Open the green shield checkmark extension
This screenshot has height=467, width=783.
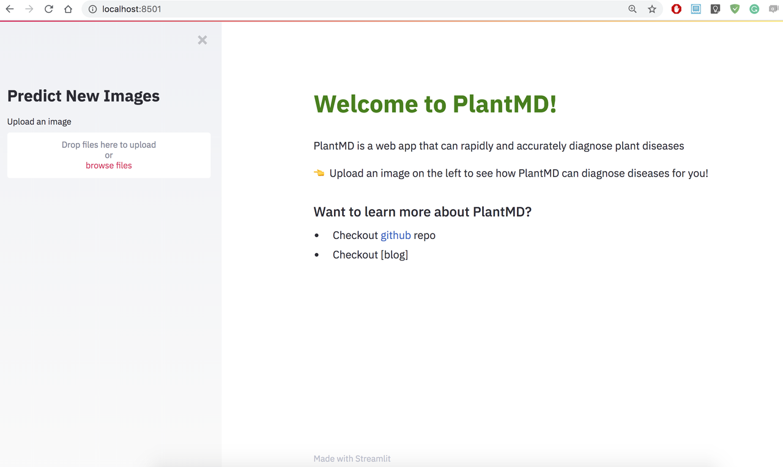(x=735, y=9)
